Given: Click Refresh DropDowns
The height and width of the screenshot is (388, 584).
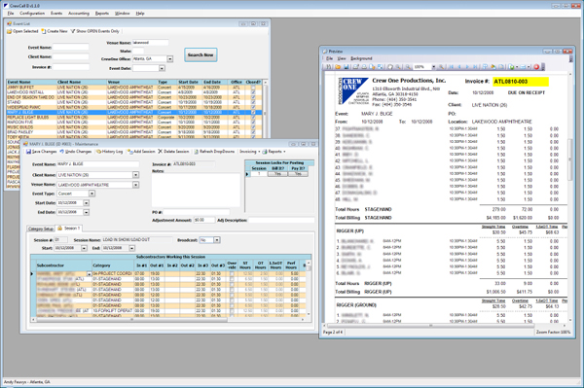Looking at the screenshot, I should (214, 152).
